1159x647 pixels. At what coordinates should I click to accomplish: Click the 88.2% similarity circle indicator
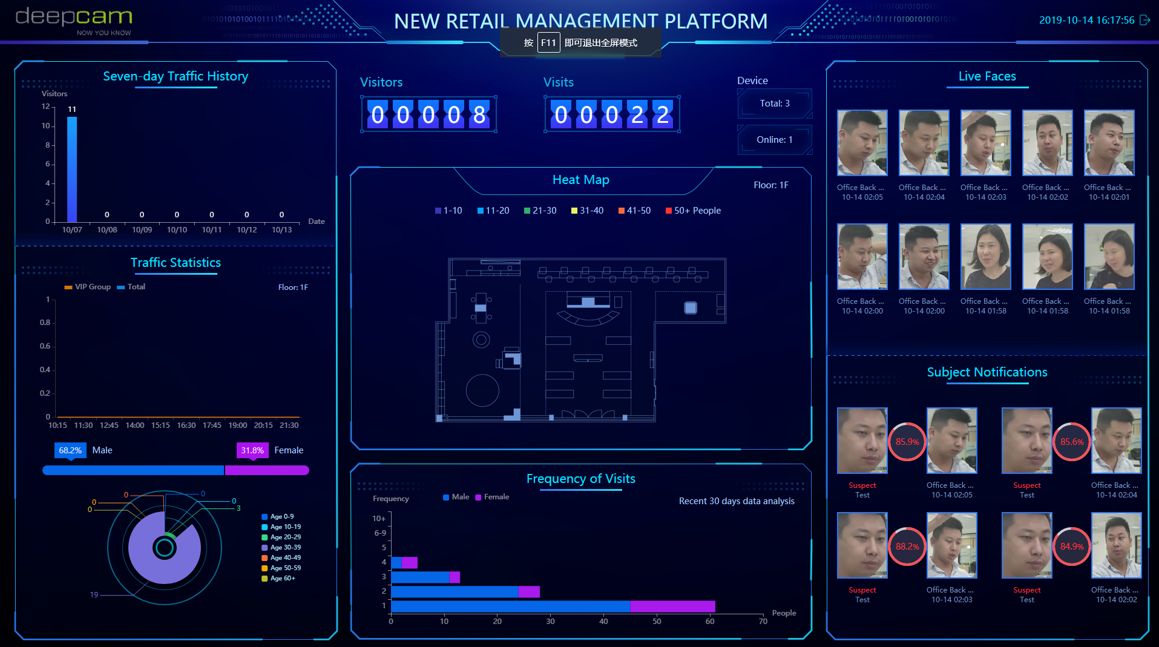(907, 547)
